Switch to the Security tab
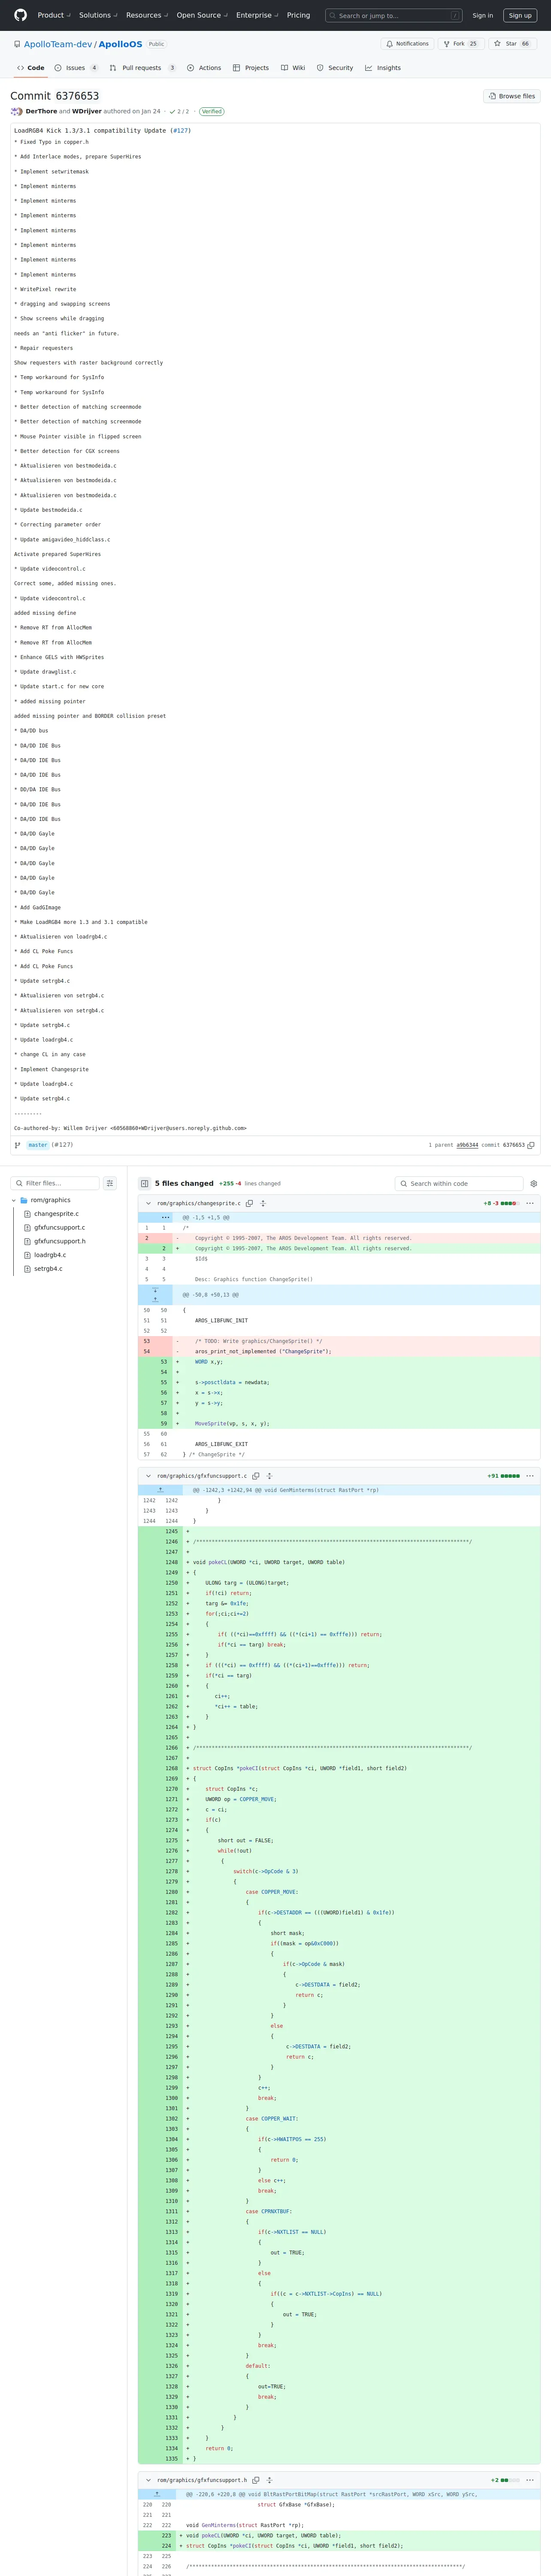The image size is (551, 2576). tap(335, 68)
